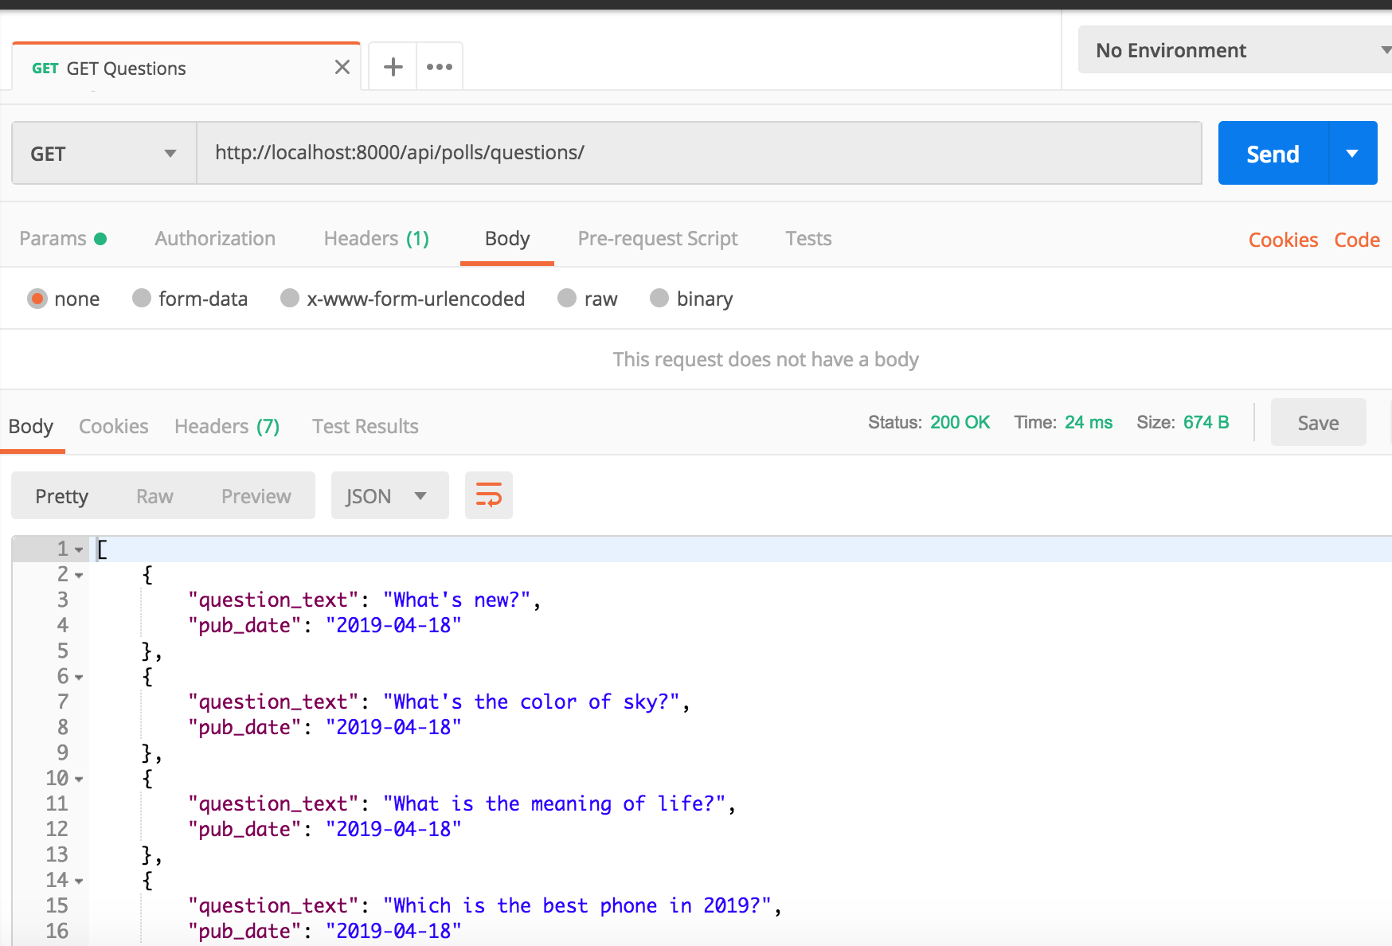1392x946 pixels.
Task: Collapse JSON array at line 1
Action: click(79, 549)
